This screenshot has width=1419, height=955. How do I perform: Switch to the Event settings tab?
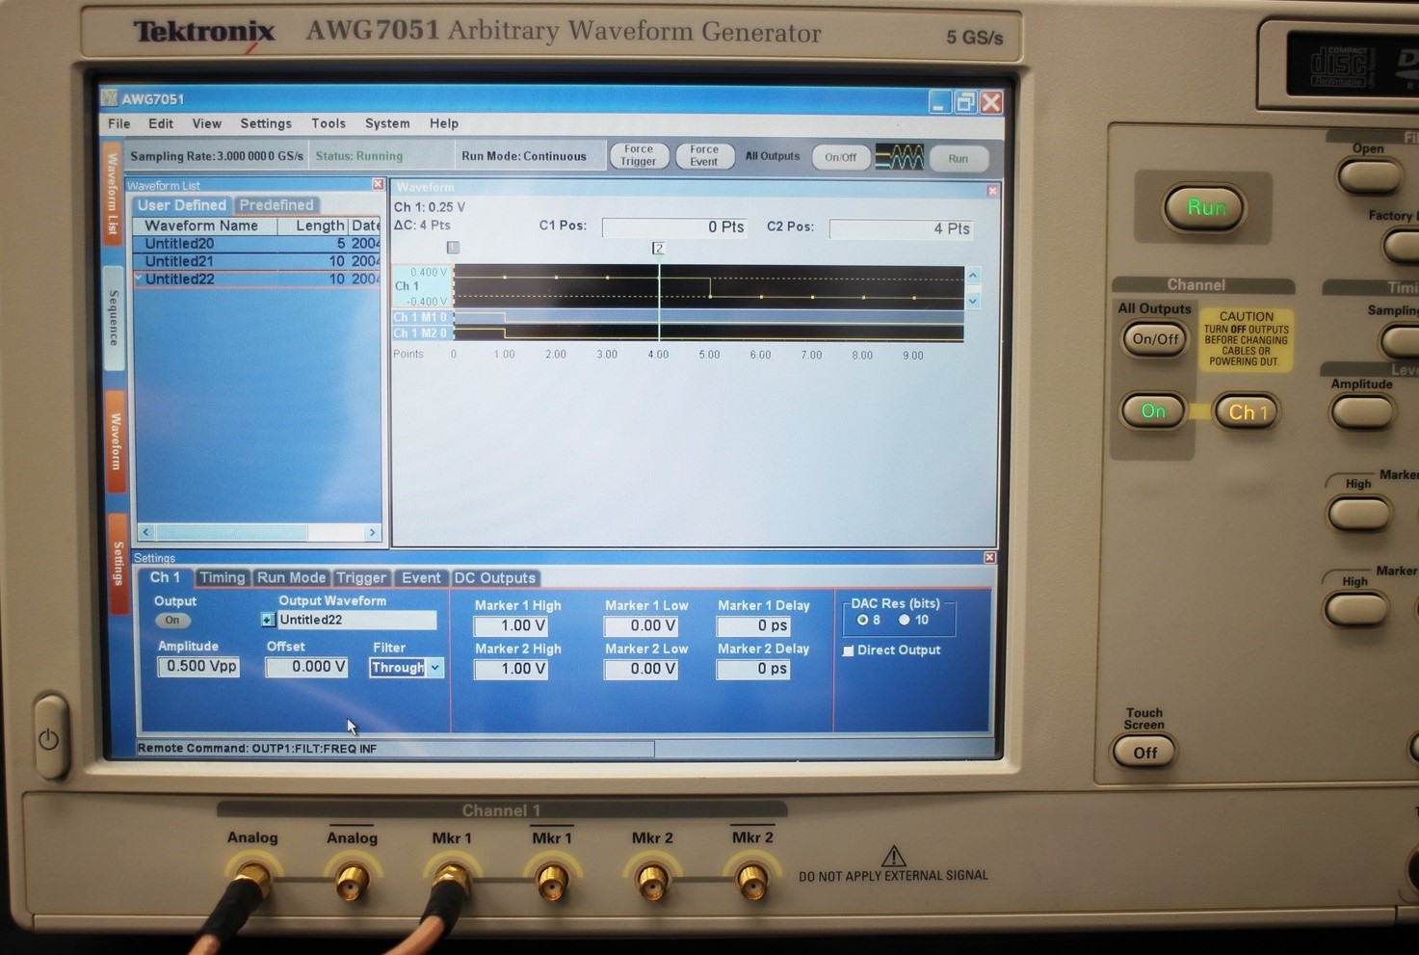point(421,577)
